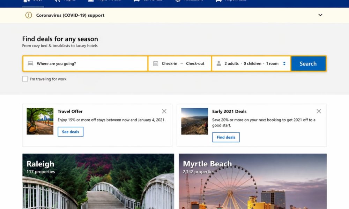Open the Check-in date picker
This screenshot has height=209, width=349.
[x=169, y=64]
